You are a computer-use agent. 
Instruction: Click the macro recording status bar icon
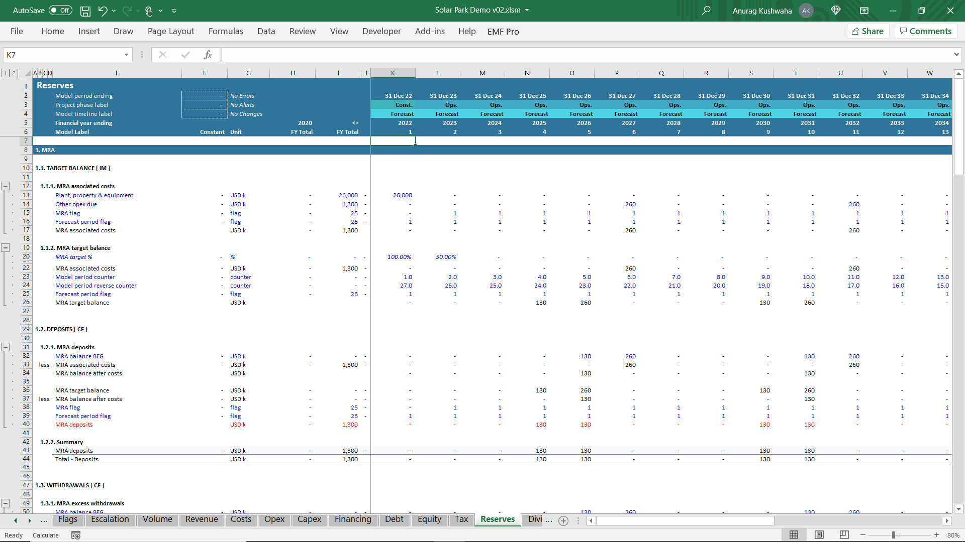76,535
